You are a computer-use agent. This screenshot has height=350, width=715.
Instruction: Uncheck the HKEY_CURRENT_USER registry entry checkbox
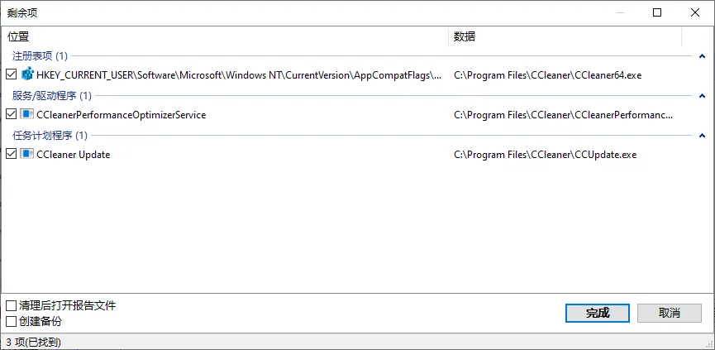(11, 74)
